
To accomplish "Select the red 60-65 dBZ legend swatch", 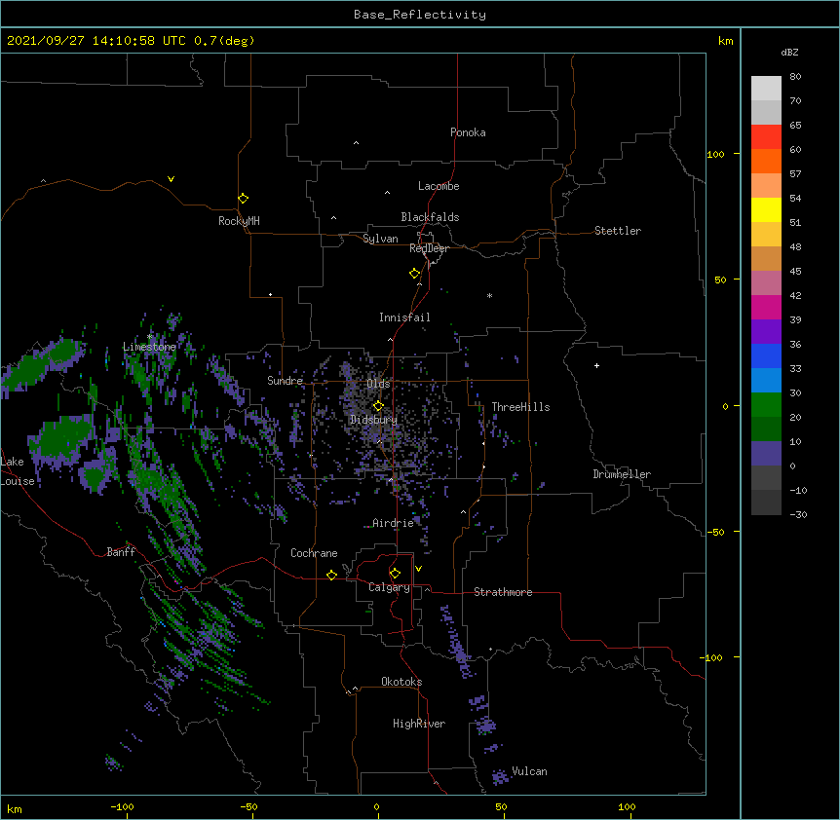I will click(x=766, y=137).
